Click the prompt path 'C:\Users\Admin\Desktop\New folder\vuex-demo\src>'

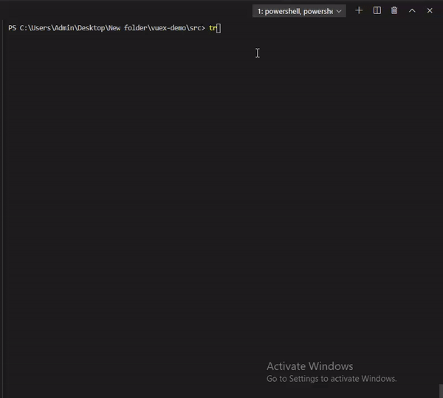(112, 28)
